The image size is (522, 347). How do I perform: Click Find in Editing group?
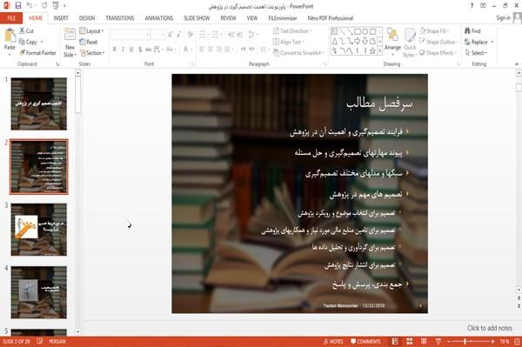coord(472,31)
